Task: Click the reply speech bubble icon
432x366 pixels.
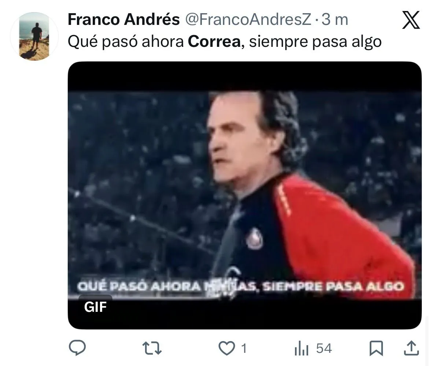Action: [77, 348]
